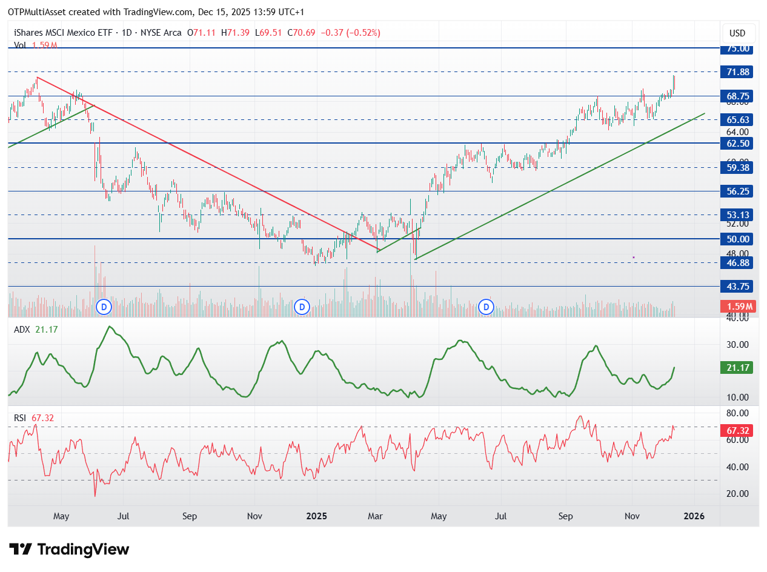Screen dimensions: 767x572
Task: Click the 62.50 price level label
Action: coord(737,144)
